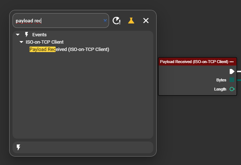The image size is (241, 165).
Task: Select the ISO-on-TCP Client group label
Action: point(44,42)
